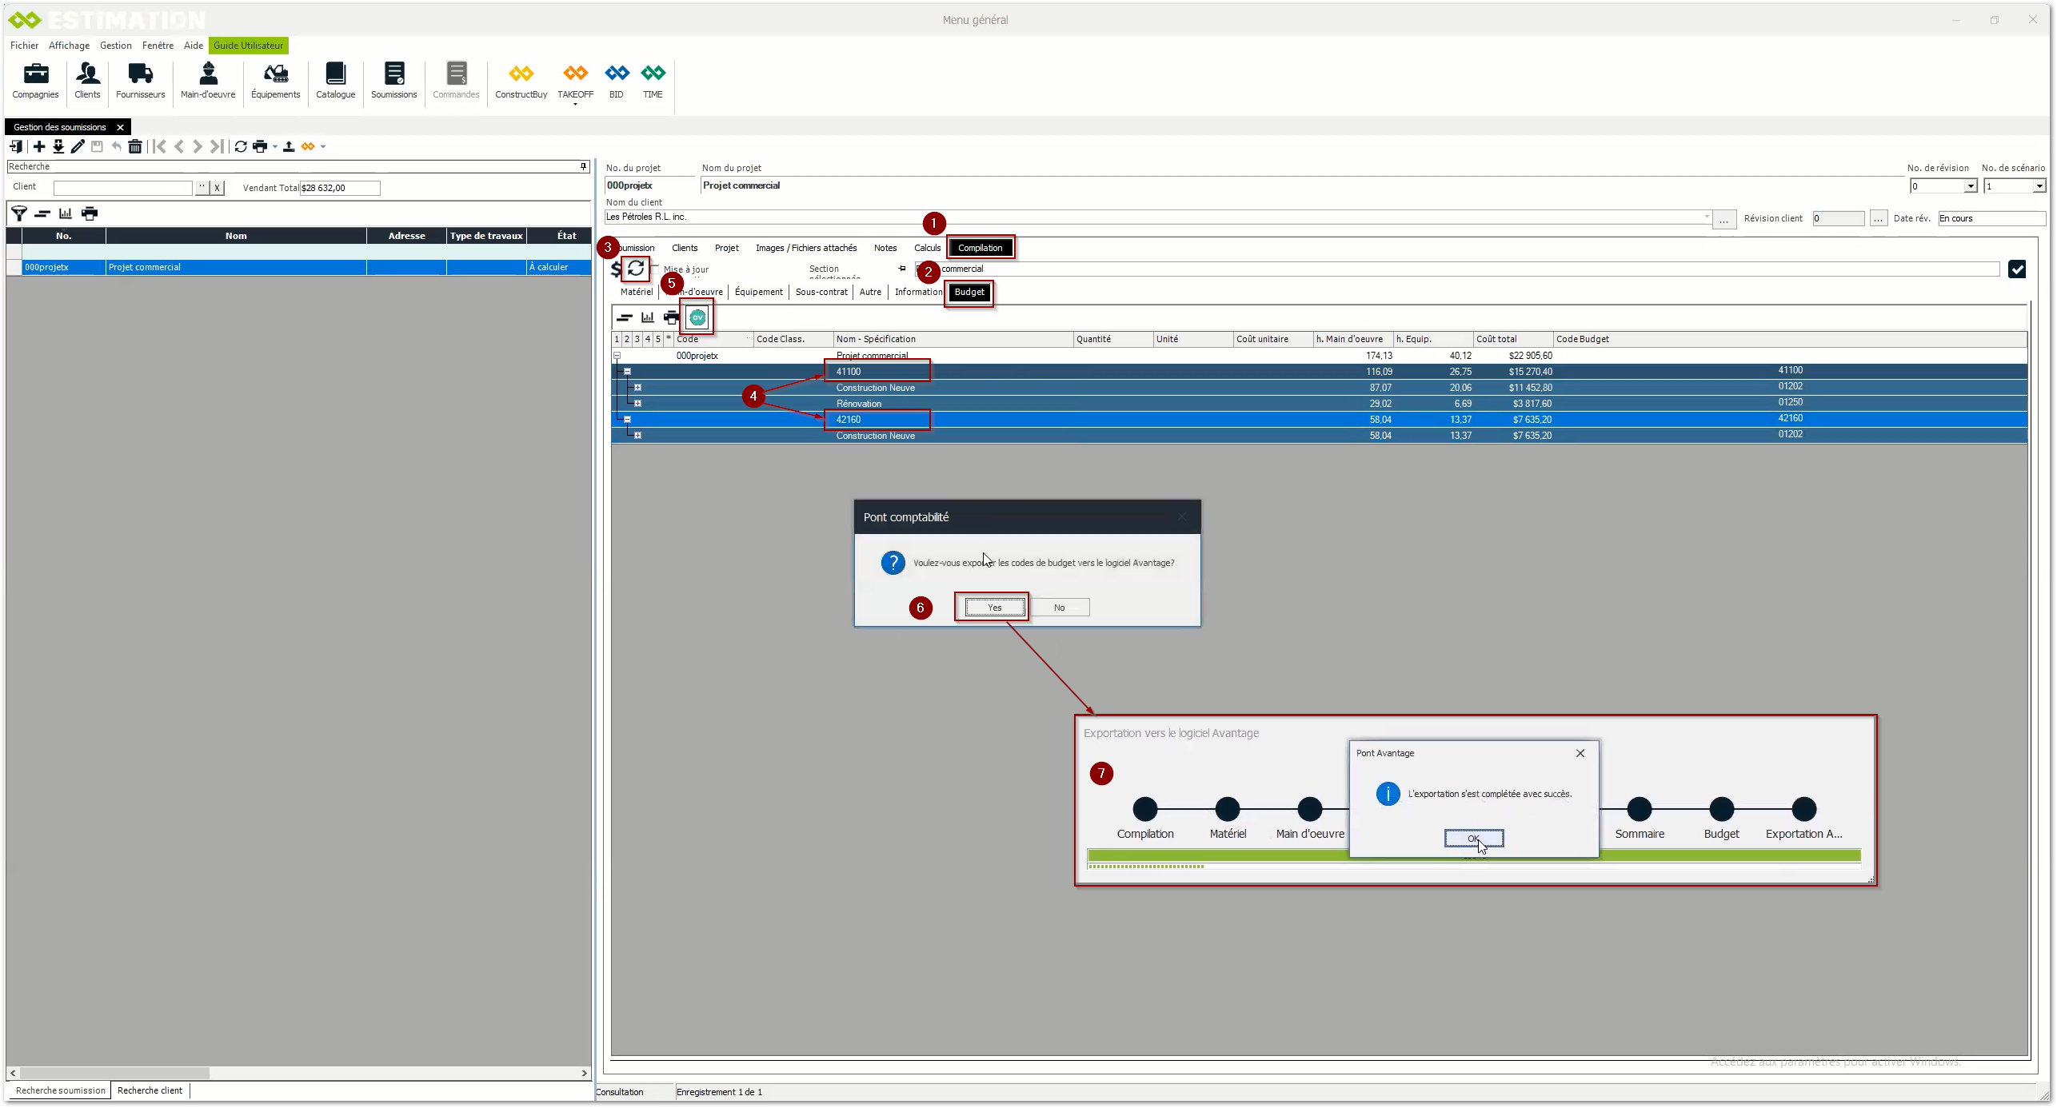The width and height of the screenshot is (2057, 1108).
Task: Click the Avantage export circle icon
Action: (x=697, y=317)
